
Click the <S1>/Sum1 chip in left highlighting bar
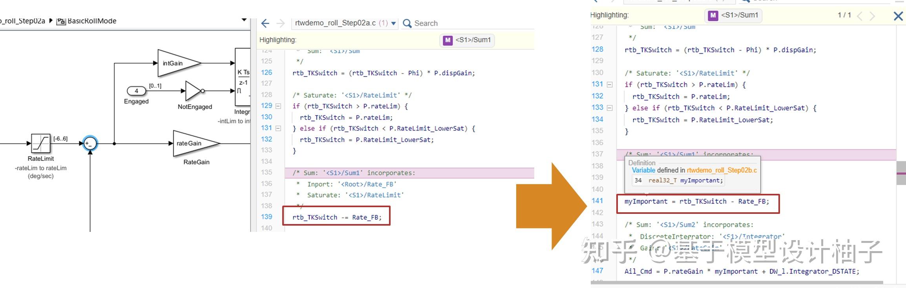pos(467,40)
